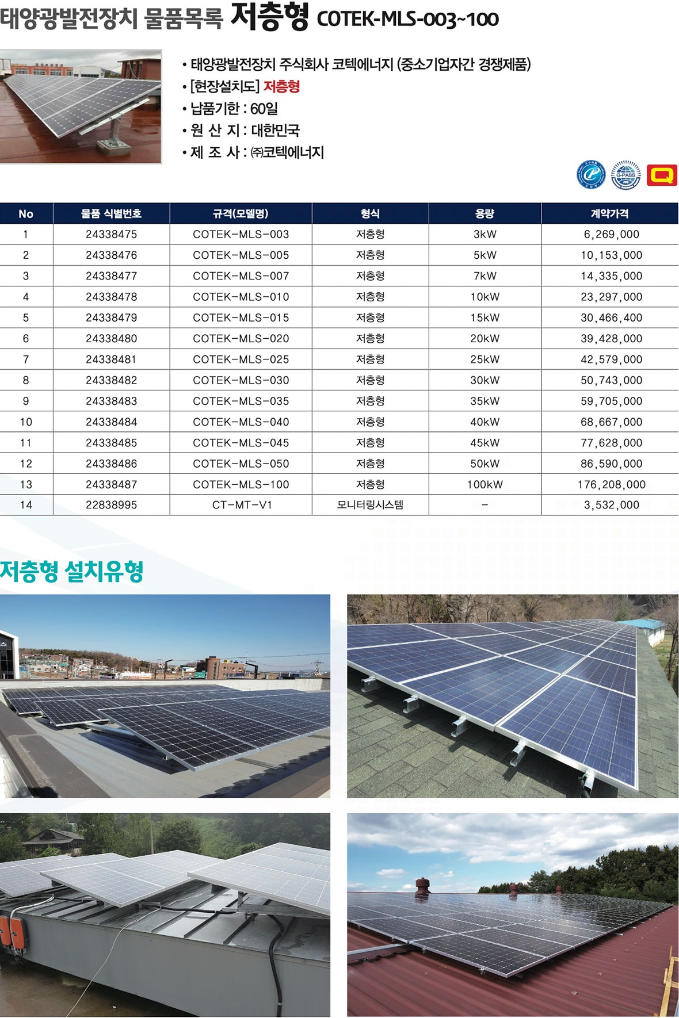The width and height of the screenshot is (679, 1018).
Task: Select identification number 24338476
Action: pyautogui.click(x=112, y=255)
